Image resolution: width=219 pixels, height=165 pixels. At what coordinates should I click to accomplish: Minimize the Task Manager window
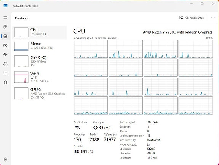point(192,3)
